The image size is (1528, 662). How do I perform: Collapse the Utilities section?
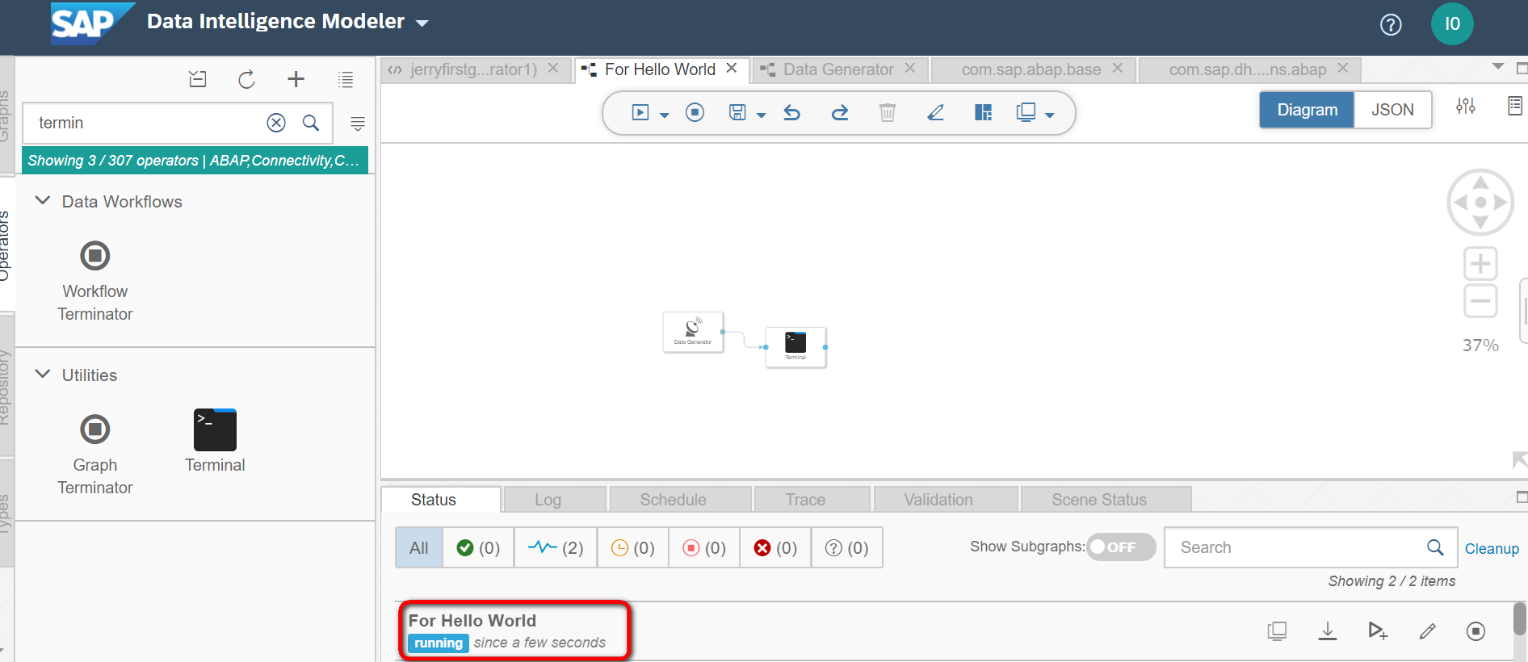(43, 374)
